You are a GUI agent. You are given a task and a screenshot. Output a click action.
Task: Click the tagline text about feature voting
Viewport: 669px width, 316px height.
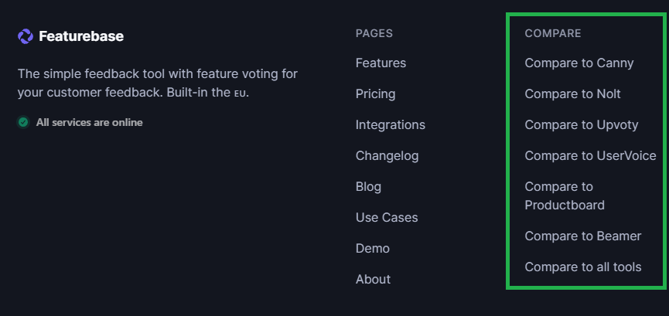157,83
